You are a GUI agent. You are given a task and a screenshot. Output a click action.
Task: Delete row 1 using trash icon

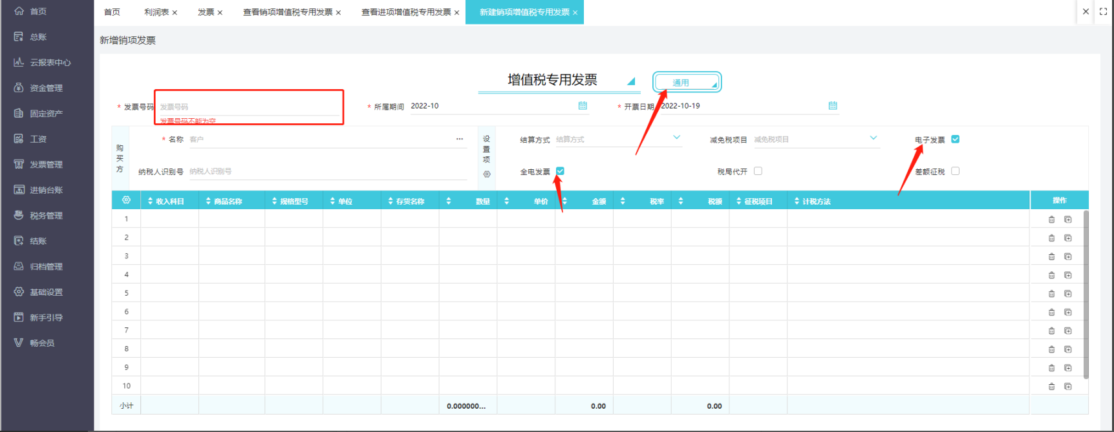(1051, 220)
